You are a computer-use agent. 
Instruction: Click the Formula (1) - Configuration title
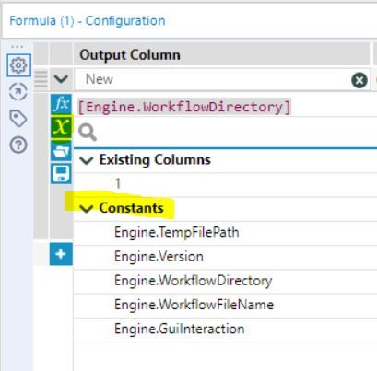pos(88,21)
